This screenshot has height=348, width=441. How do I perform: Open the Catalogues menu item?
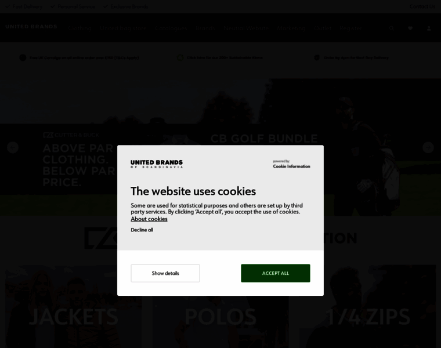point(171,28)
